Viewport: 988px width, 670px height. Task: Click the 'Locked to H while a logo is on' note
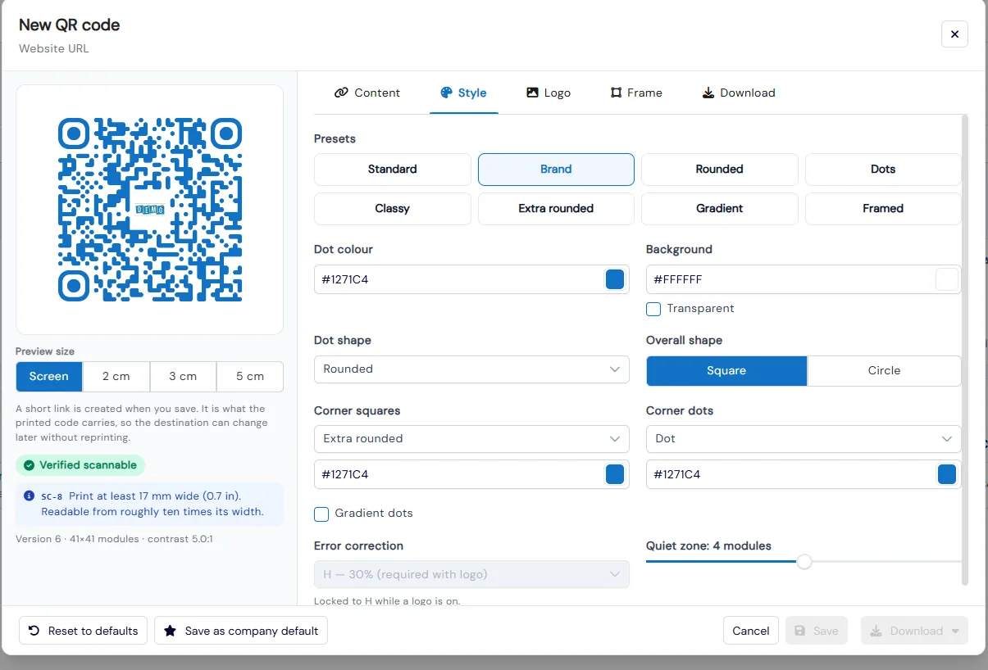click(x=387, y=601)
